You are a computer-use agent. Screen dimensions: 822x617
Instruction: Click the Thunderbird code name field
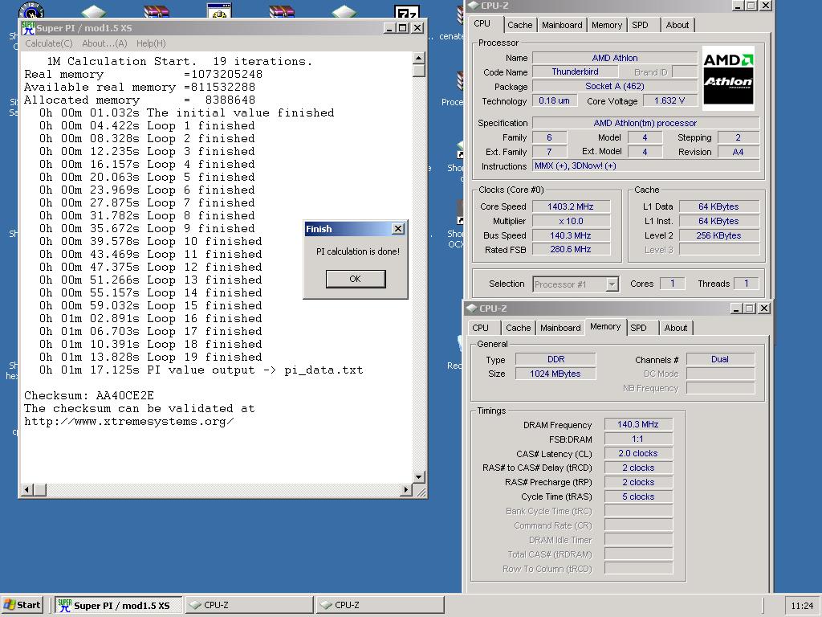point(575,72)
